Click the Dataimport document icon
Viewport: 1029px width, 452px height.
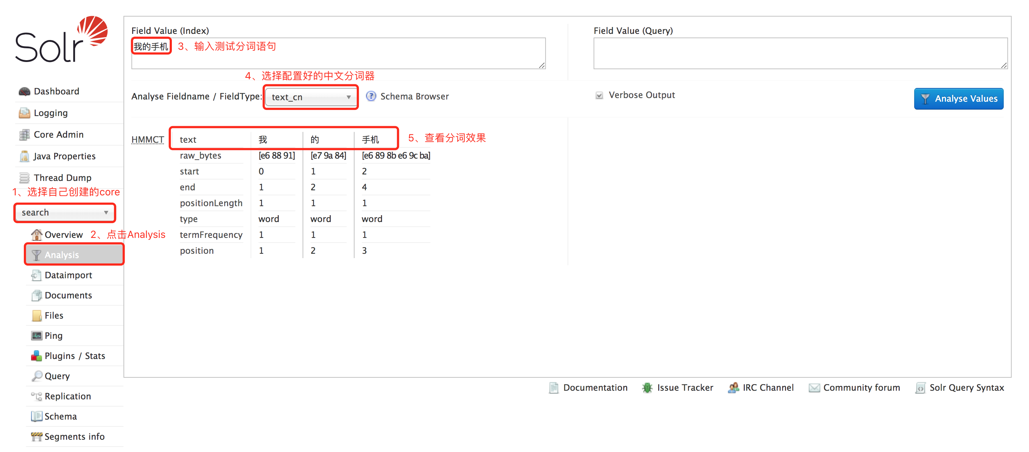pos(36,275)
